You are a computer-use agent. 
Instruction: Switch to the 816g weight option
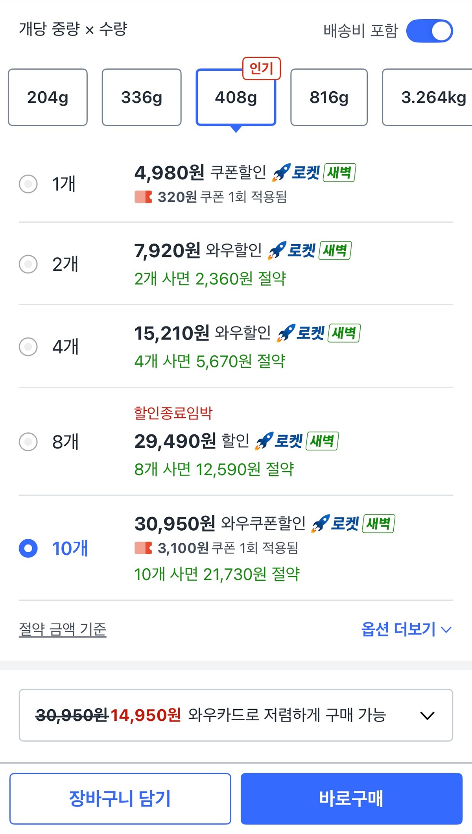(x=329, y=97)
